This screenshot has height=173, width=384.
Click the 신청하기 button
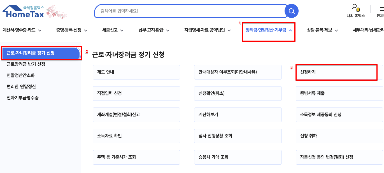tap(336, 72)
